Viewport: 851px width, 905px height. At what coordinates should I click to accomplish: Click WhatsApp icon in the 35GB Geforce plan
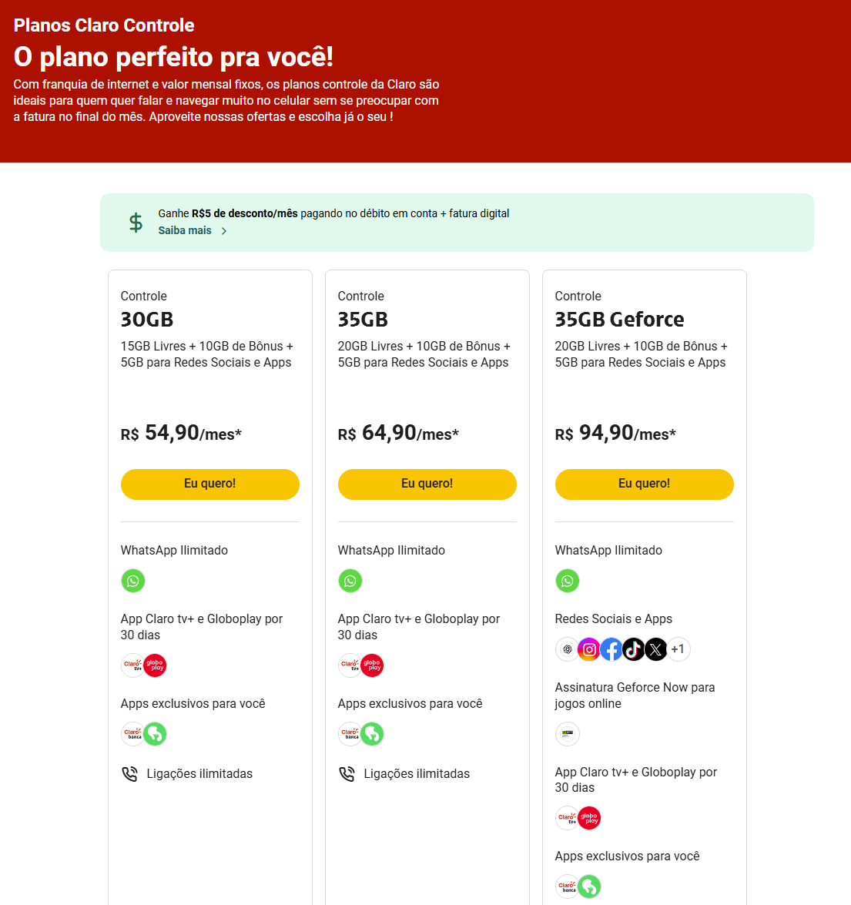coord(568,581)
